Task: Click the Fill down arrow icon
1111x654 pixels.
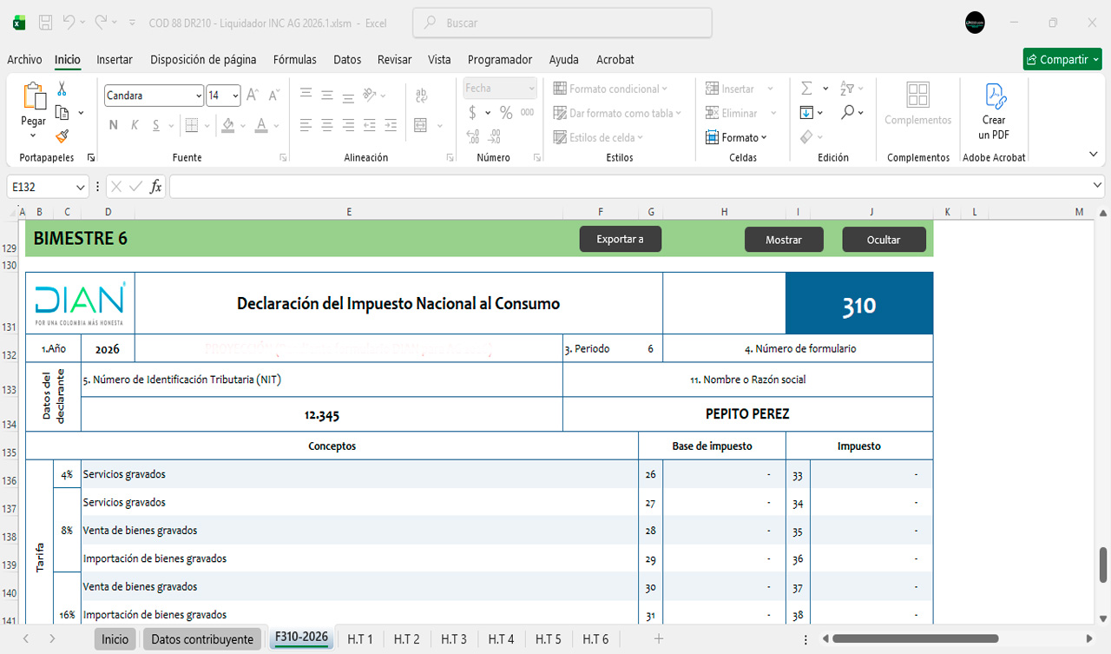Action: point(806,113)
